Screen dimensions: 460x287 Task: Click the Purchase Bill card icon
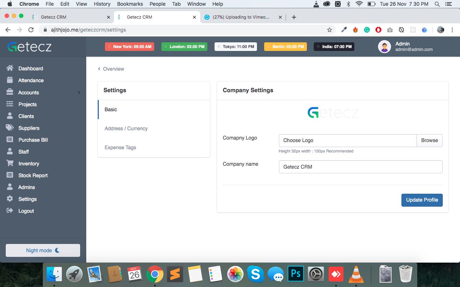click(10, 140)
